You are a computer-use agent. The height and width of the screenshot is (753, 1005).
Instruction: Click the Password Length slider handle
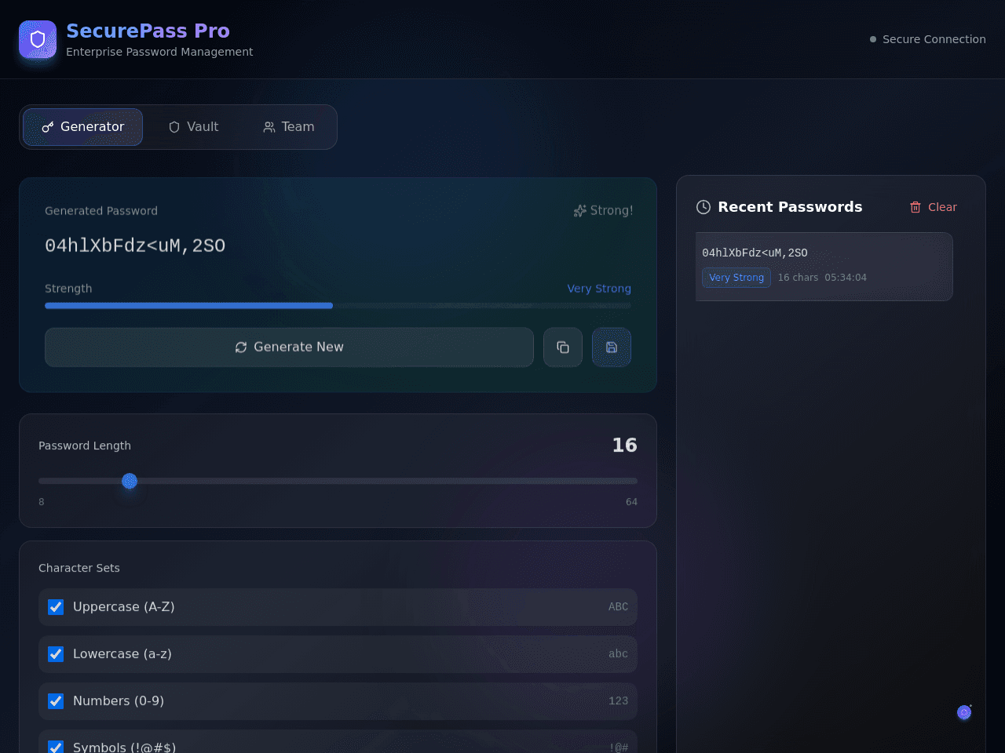pos(130,481)
